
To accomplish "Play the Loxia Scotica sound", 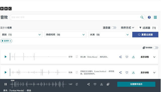I will (x=6, y=72).
